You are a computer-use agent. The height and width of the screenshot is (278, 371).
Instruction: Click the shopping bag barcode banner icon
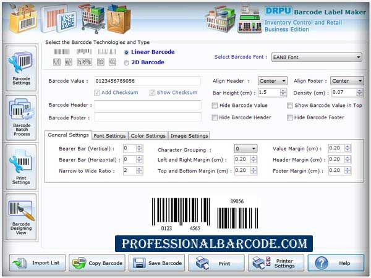[23, 19]
